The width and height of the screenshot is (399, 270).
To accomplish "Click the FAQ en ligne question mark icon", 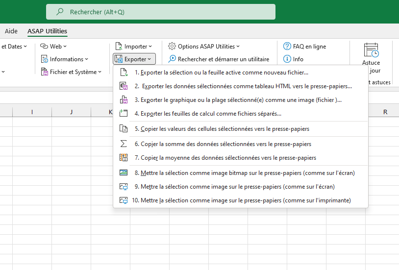I will pyautogui.click(x=287, y=47).
